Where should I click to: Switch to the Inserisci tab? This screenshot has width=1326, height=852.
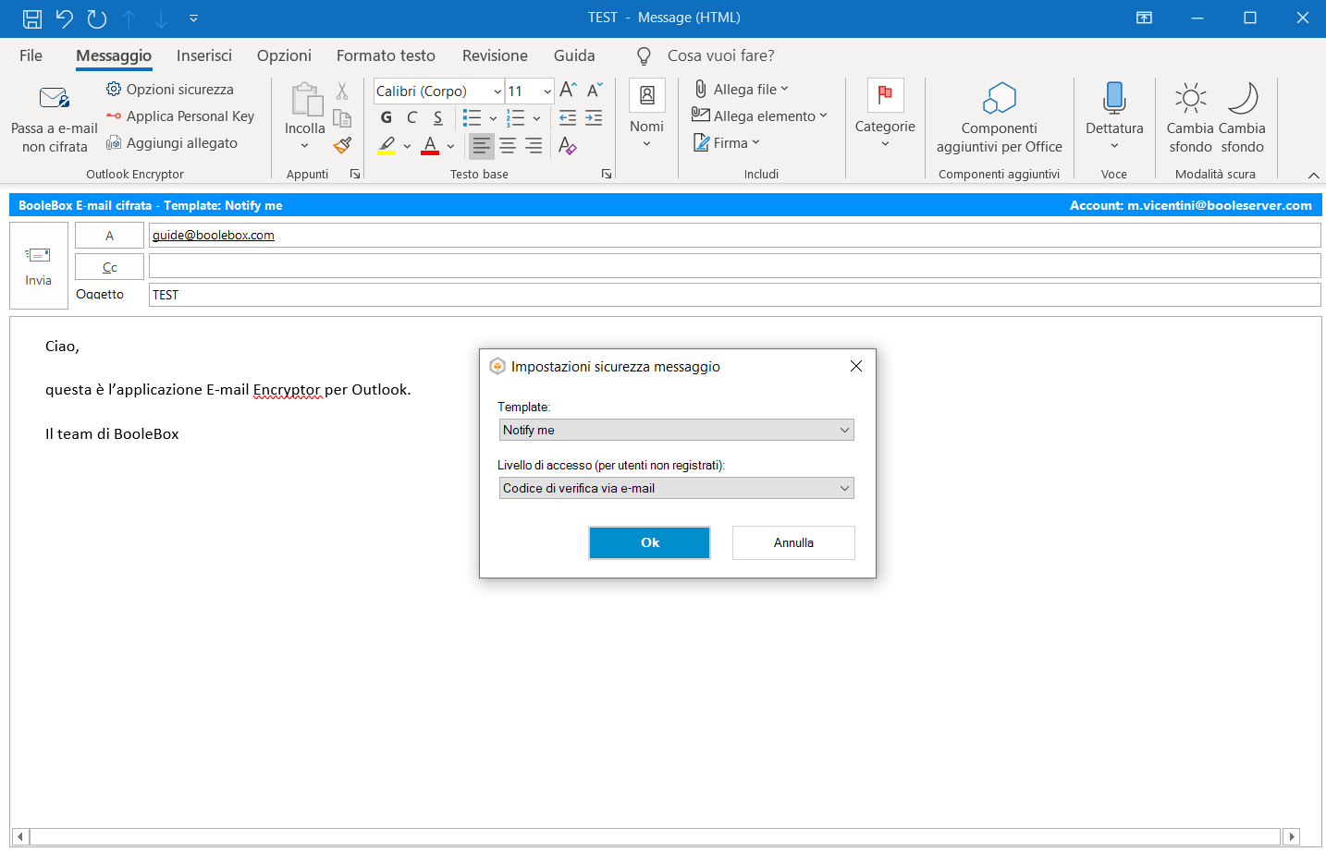coord(204,55)
